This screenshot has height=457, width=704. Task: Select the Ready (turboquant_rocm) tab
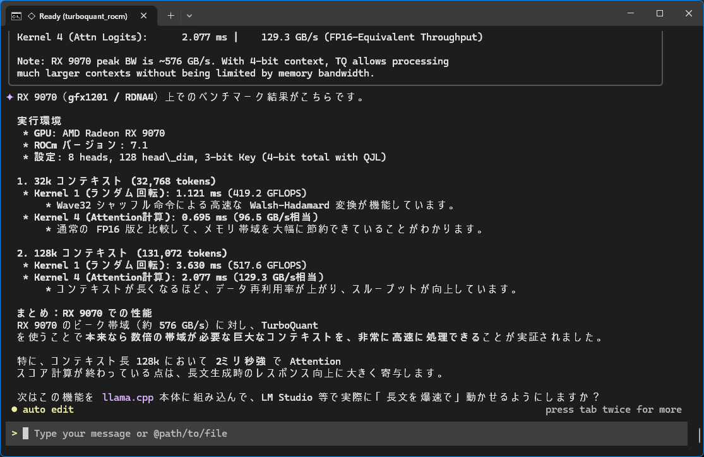coord(82,16)
